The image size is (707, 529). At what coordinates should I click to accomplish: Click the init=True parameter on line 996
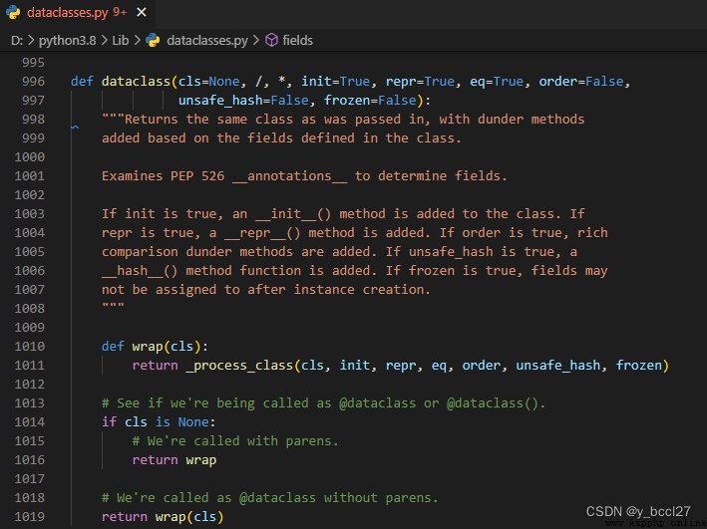[335, 82]
